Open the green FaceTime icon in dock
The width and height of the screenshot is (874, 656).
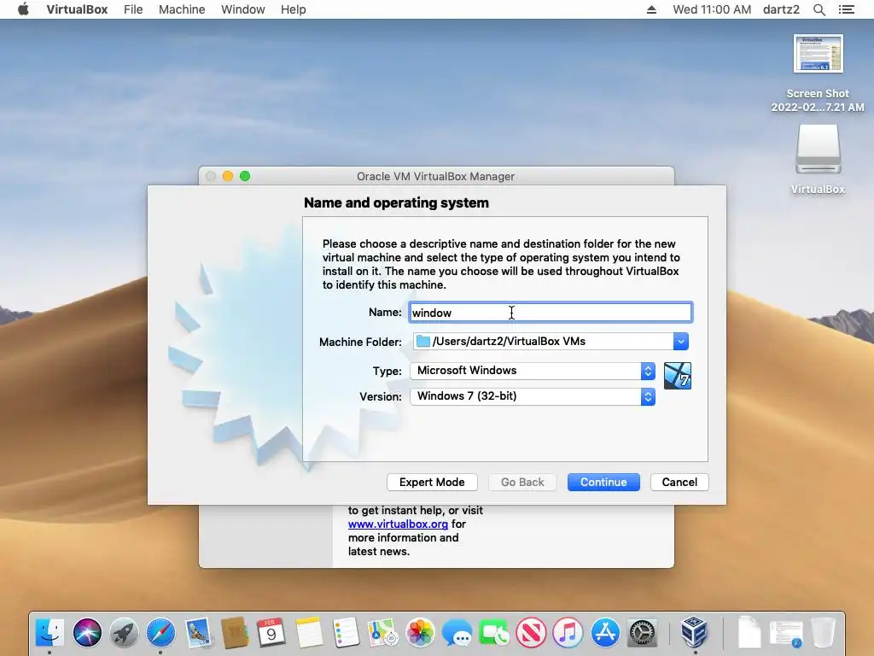[494, 633]
